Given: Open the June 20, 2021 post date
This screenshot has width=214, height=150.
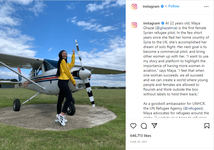Looking at the screenshot, I should [139, 142].
